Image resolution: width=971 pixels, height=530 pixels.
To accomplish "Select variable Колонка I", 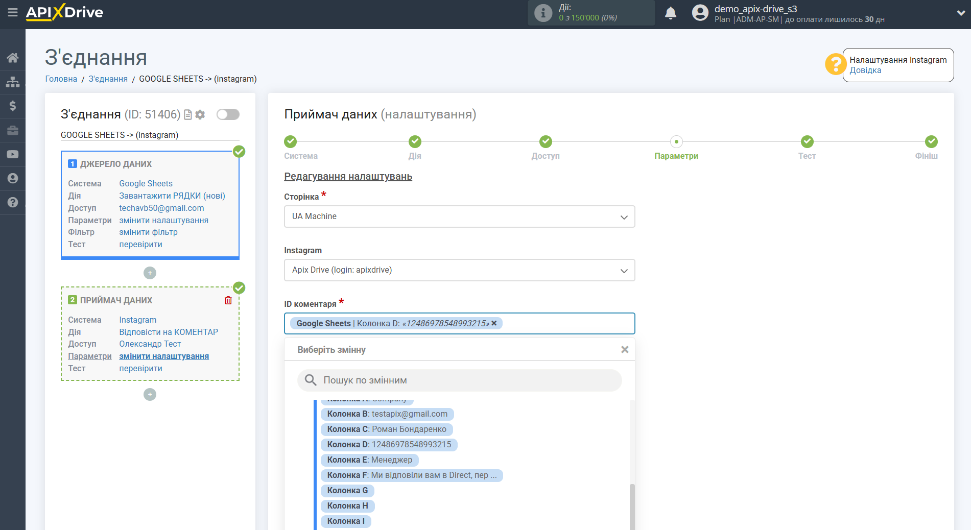I will coord(346,521).
